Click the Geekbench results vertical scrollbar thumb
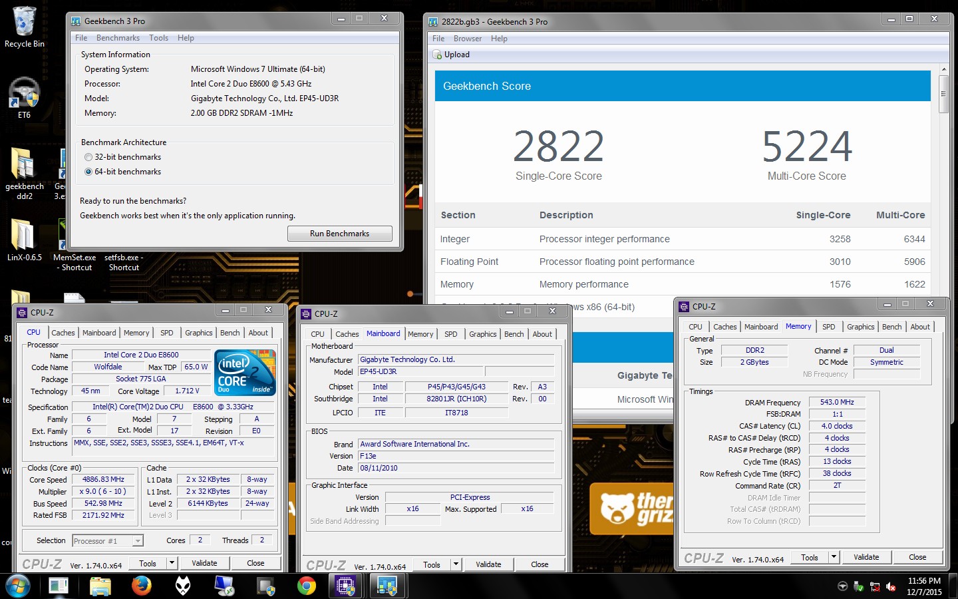The width and height of the screenshot is (958, 599). (943, 94)
